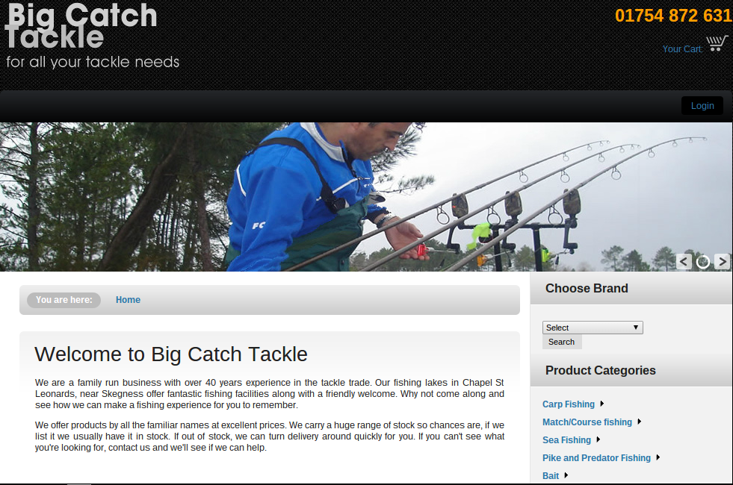Click the Login button
This screenshot has height=485, width=733.
pos(702,105)
